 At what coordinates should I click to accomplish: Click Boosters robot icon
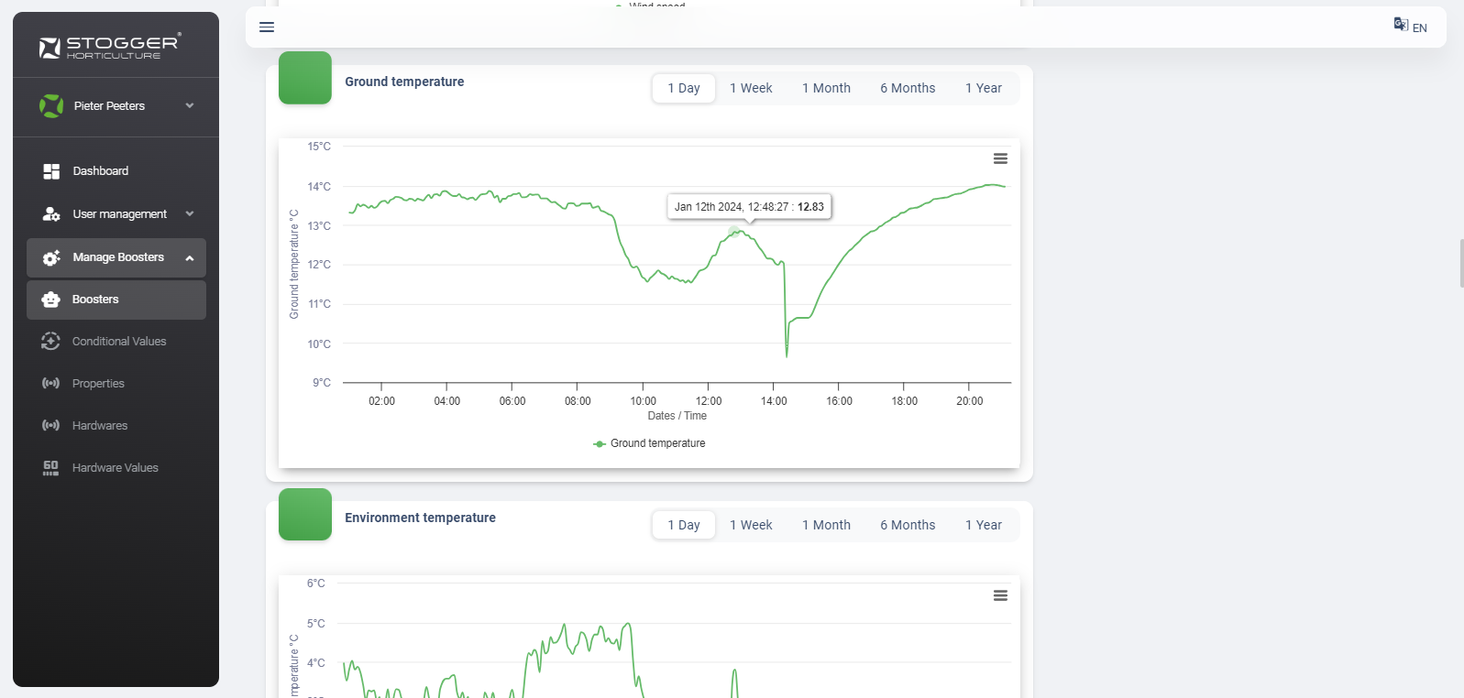[x=50, y=300]
